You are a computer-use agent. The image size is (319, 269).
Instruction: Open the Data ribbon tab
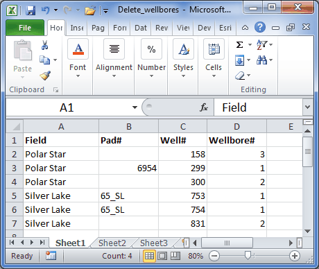(141, 28)
